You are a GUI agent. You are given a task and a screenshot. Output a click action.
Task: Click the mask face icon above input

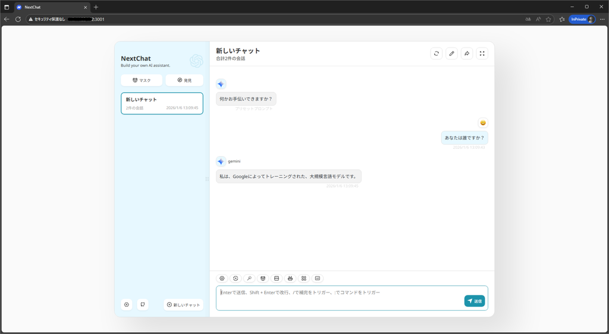pos(263,278)
